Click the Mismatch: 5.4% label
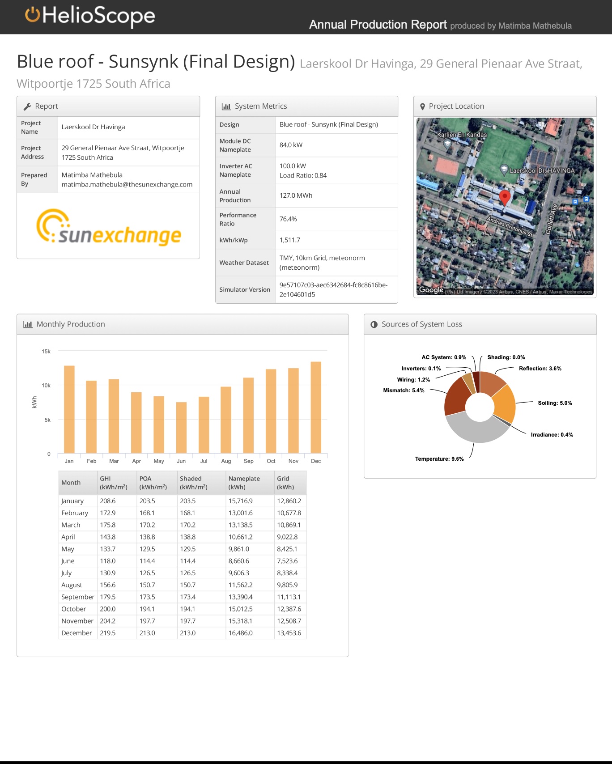This screenshot has height=764, width=612. coord(404,390)
